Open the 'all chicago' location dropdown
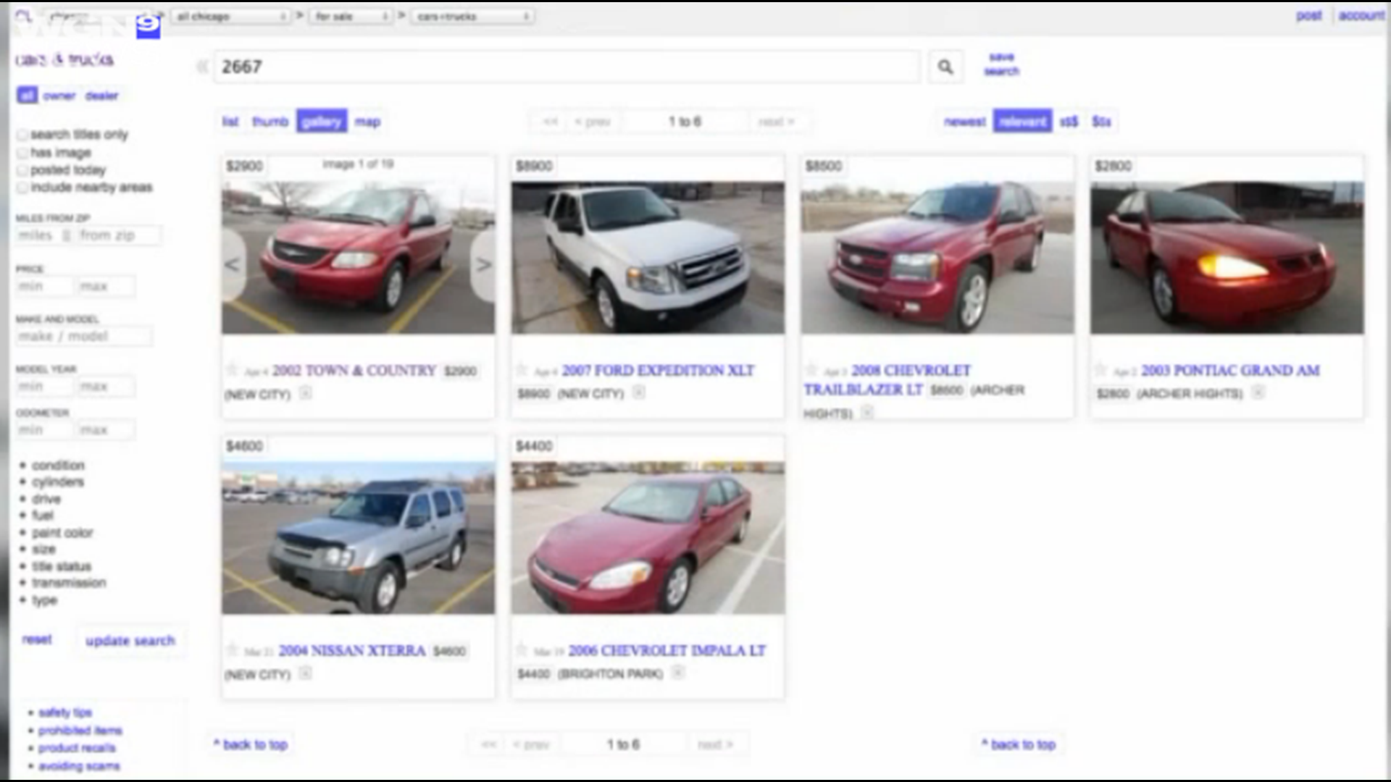This screenshot has height=782, width=1391. [x=232, y=16]
